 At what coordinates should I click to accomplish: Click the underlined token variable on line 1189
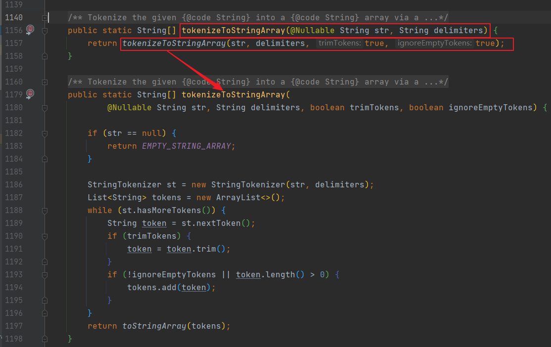click(x=154, y=223)
